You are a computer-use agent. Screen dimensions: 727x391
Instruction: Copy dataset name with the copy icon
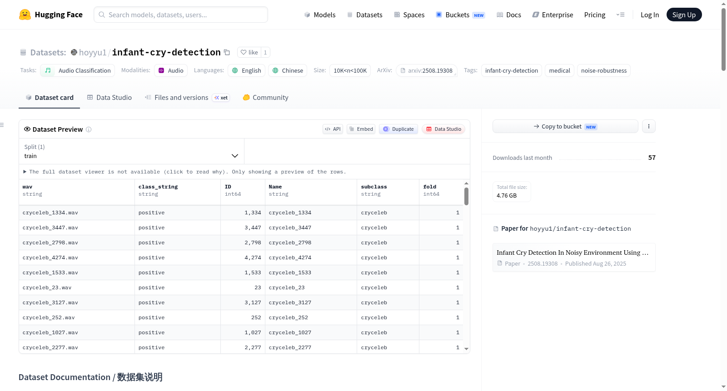click(x=227, y=52)
